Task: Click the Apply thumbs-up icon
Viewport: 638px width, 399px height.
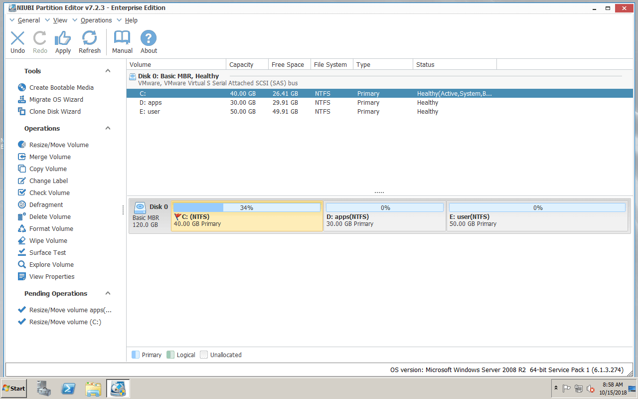Action: pos(63,38)
